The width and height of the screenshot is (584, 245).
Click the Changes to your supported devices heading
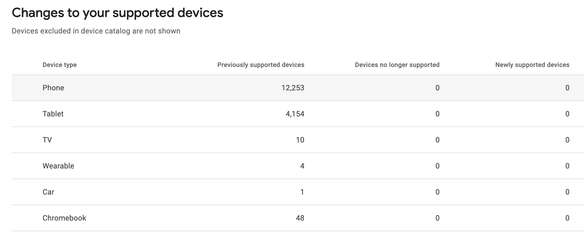click(117, 13)
